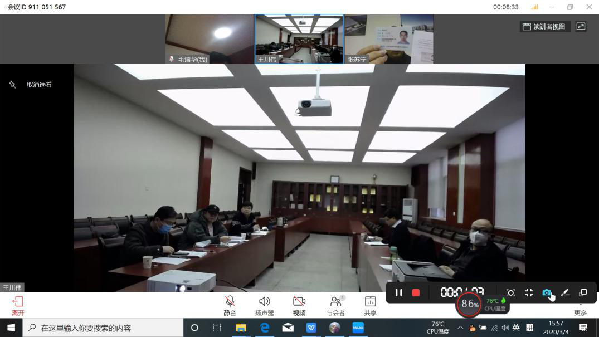Toggle the 静音 microphone mute button

pos(230,305)
